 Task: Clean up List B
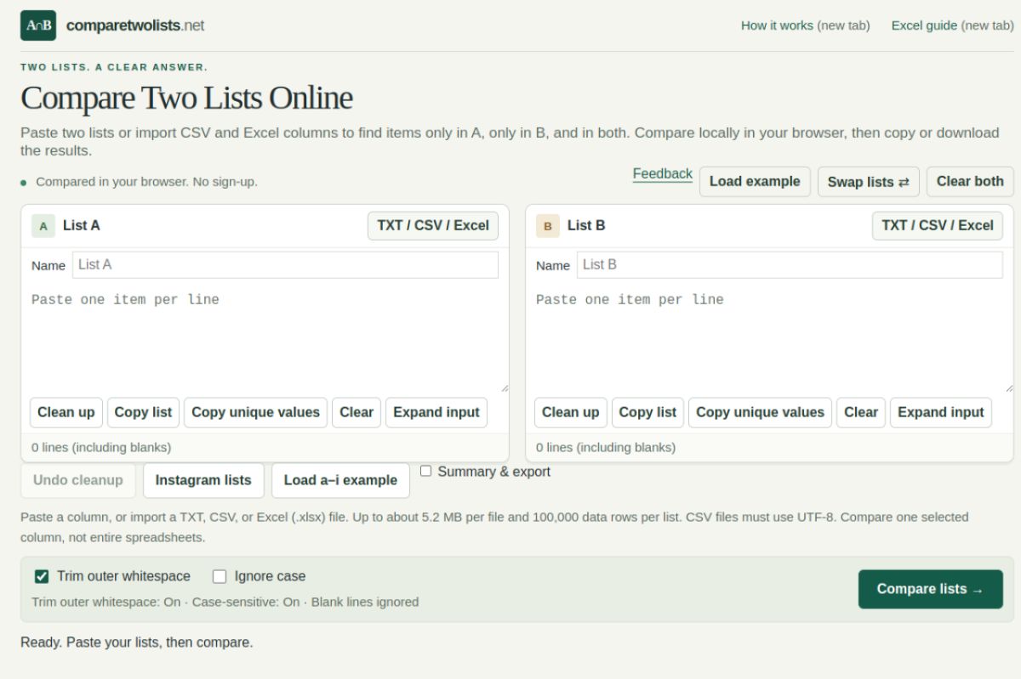point(571,413)
